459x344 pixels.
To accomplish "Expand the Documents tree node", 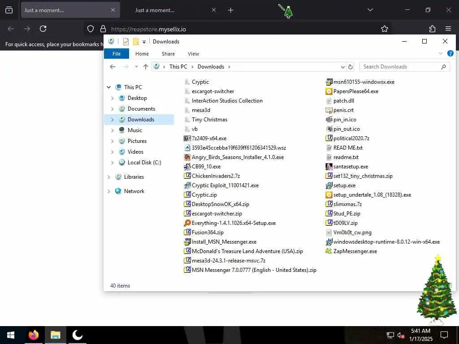I will click(x=112, y=109).
